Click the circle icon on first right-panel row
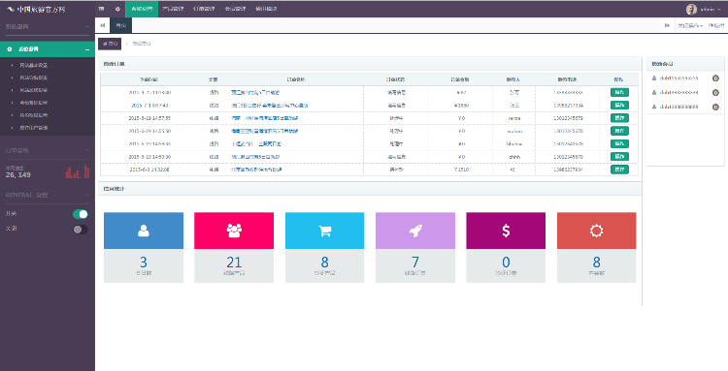This screenshot has height=371, width=728. point(715,78)
